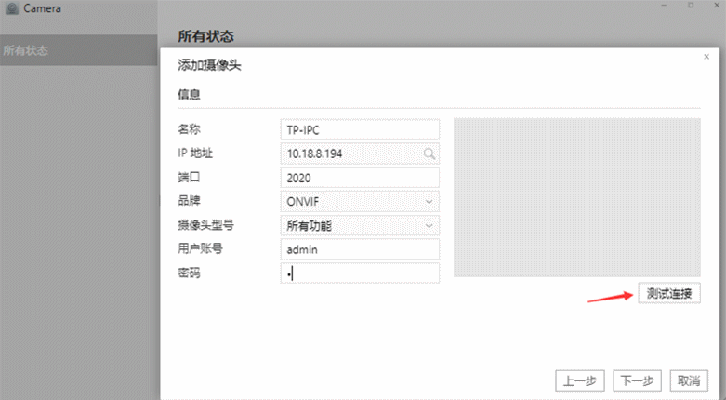The width and height of the screenshot is (726, 400).
Task: Click the 名称 label
Action: 189,129
